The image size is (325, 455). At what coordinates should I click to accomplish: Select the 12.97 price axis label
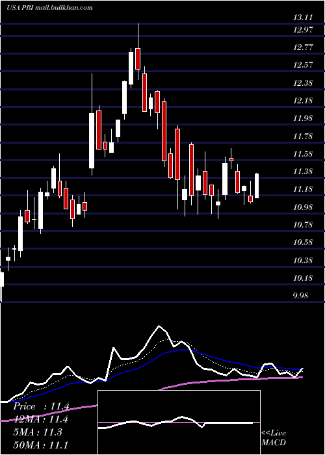coord(304,29)
